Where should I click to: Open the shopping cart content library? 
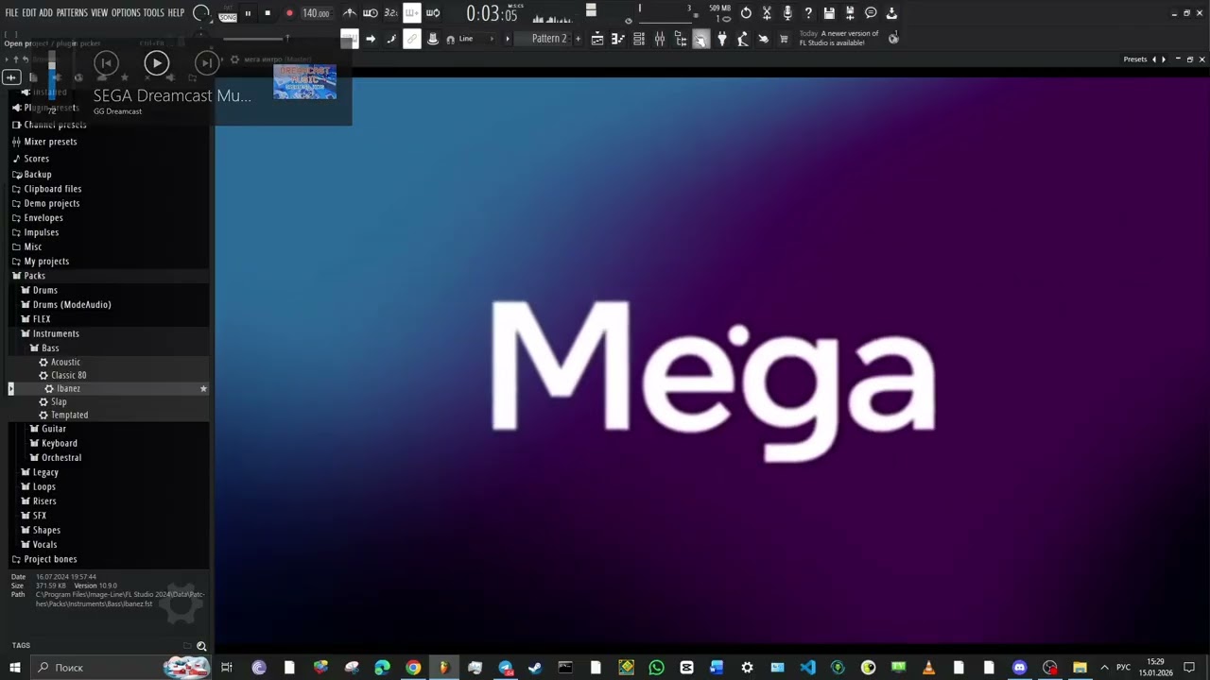tap(784, 39)
